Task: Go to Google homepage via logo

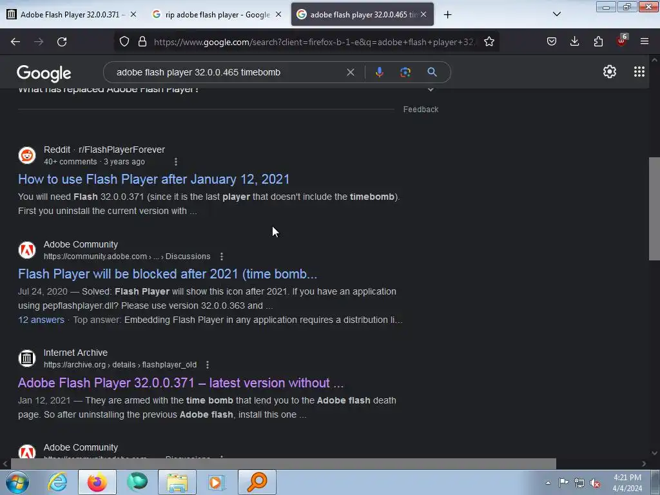Action: 44,73
